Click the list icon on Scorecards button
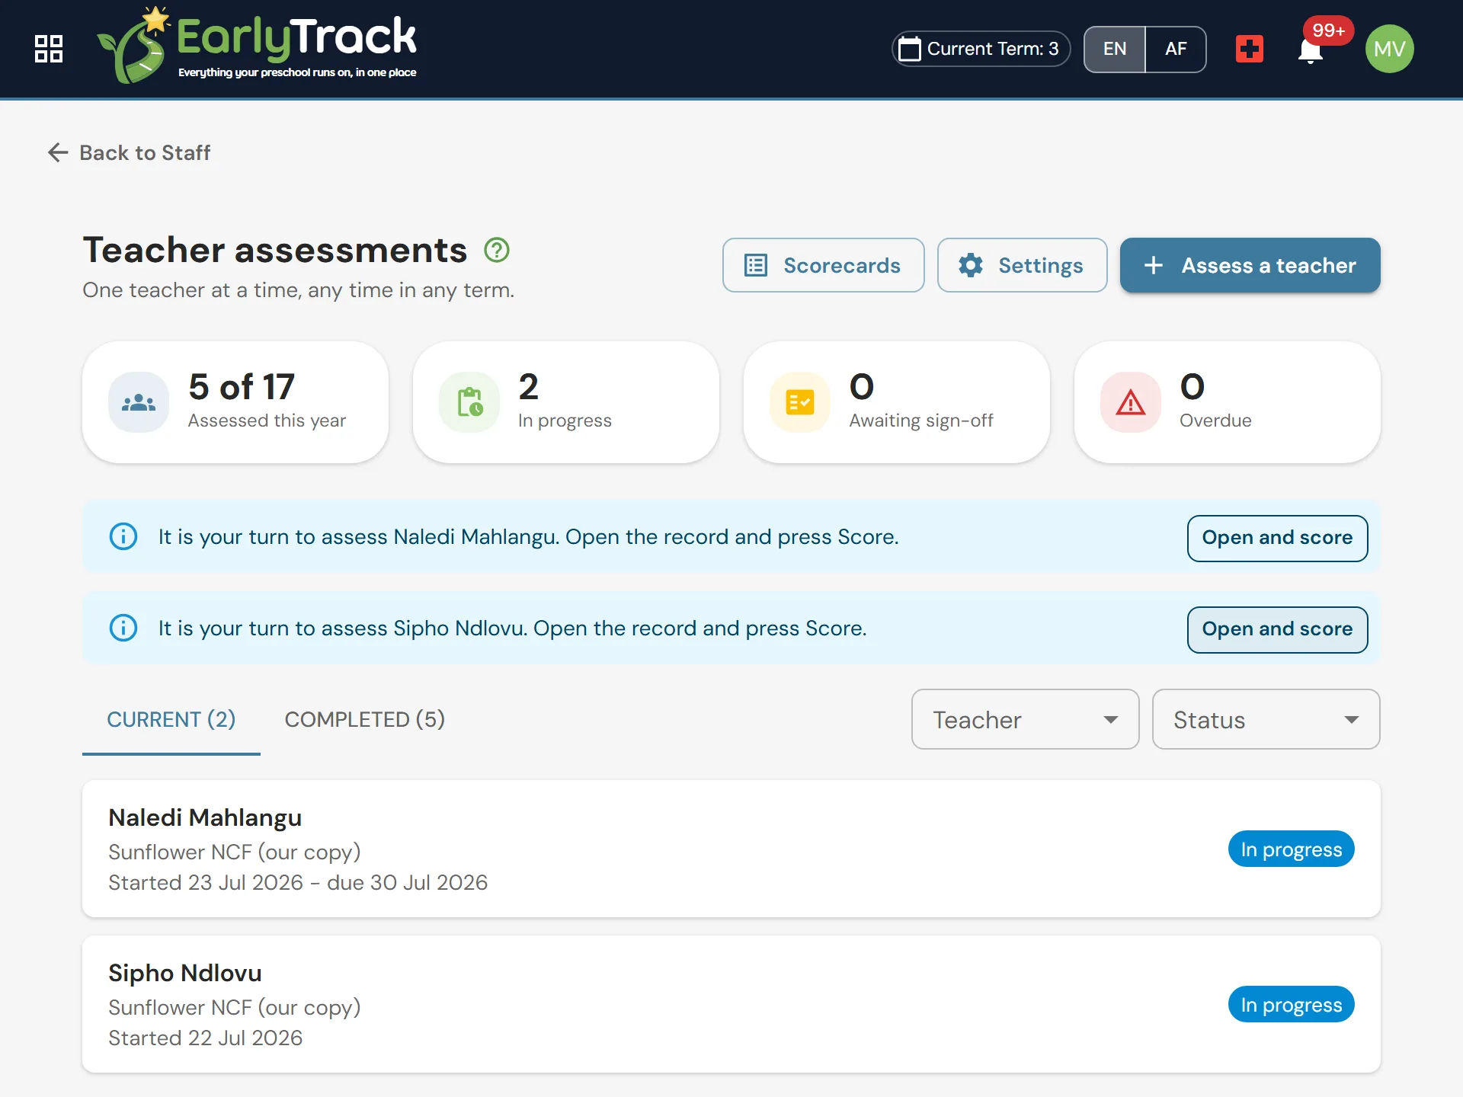The width and height of the screenshot is (1463, 1097). (756, 265)
